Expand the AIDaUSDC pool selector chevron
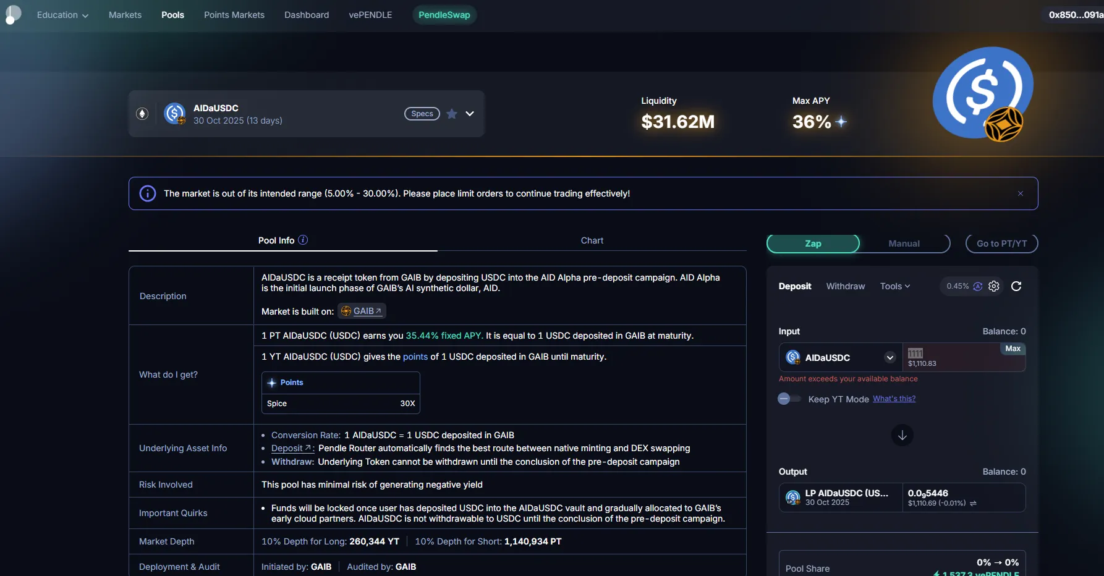This screenshot has width=1104, height=576. [x=470, y=114]
